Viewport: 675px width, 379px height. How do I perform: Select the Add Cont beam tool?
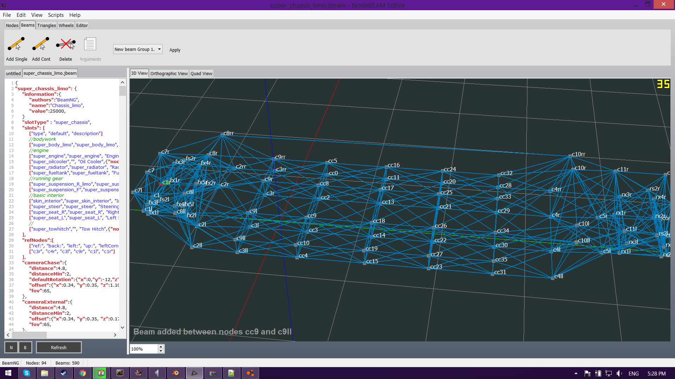click(41, 45)
